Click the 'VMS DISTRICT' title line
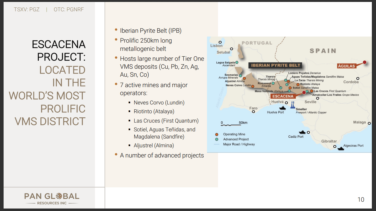Image resolution: width=376 pixels, height=211 pixels. pos(50,121)
